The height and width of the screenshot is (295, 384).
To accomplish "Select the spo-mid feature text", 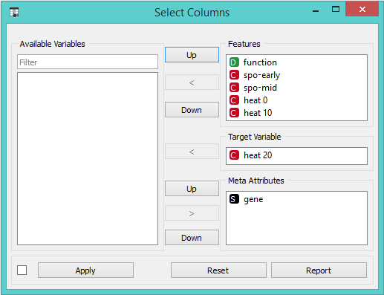I will [x=260, y=88].
